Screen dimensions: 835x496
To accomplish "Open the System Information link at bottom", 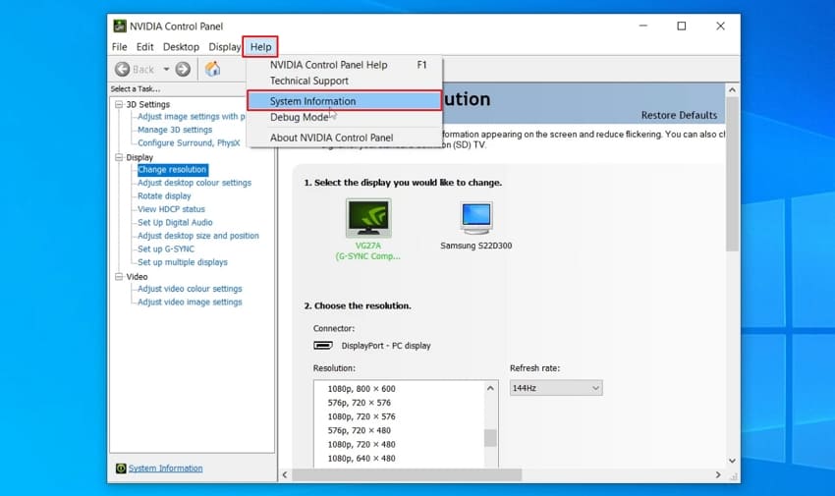I will 166,468.
